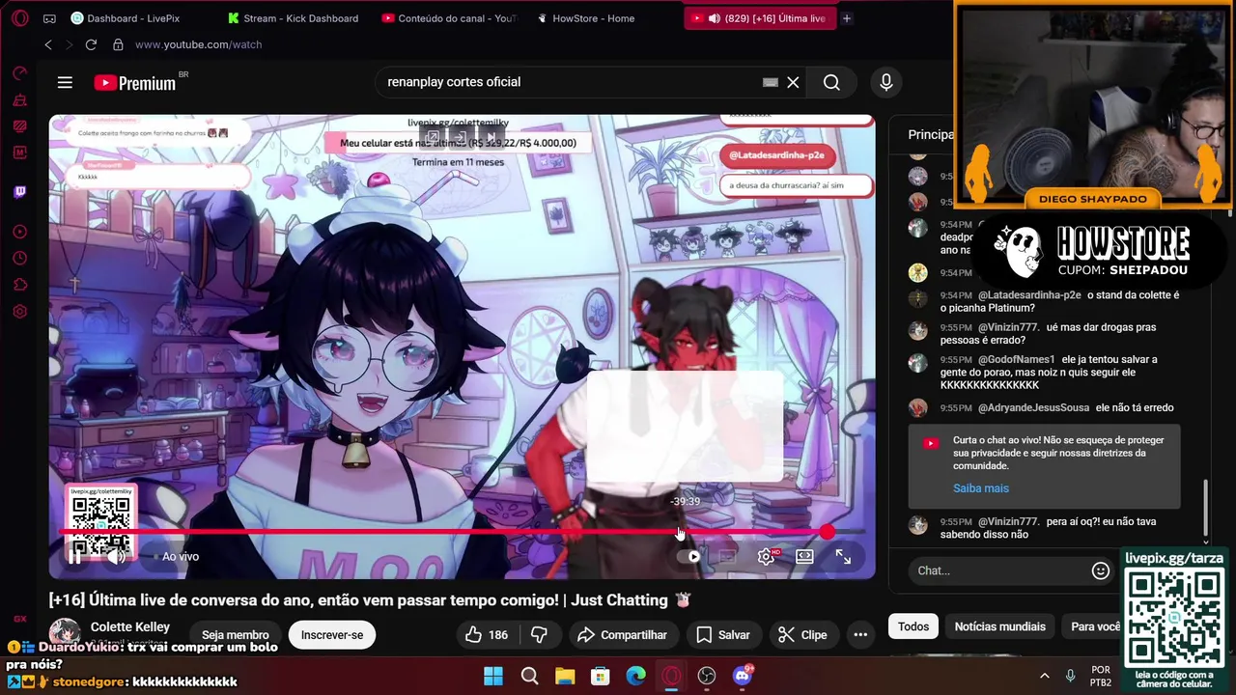Open a new browser tab with plus
The height and width of the screenshot is (695, 1236).
tap(847, 18)
